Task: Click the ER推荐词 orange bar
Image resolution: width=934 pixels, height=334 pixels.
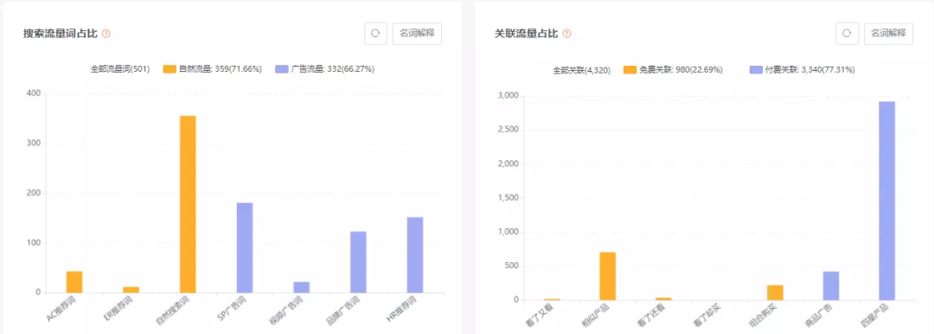Action: point(131,290)
